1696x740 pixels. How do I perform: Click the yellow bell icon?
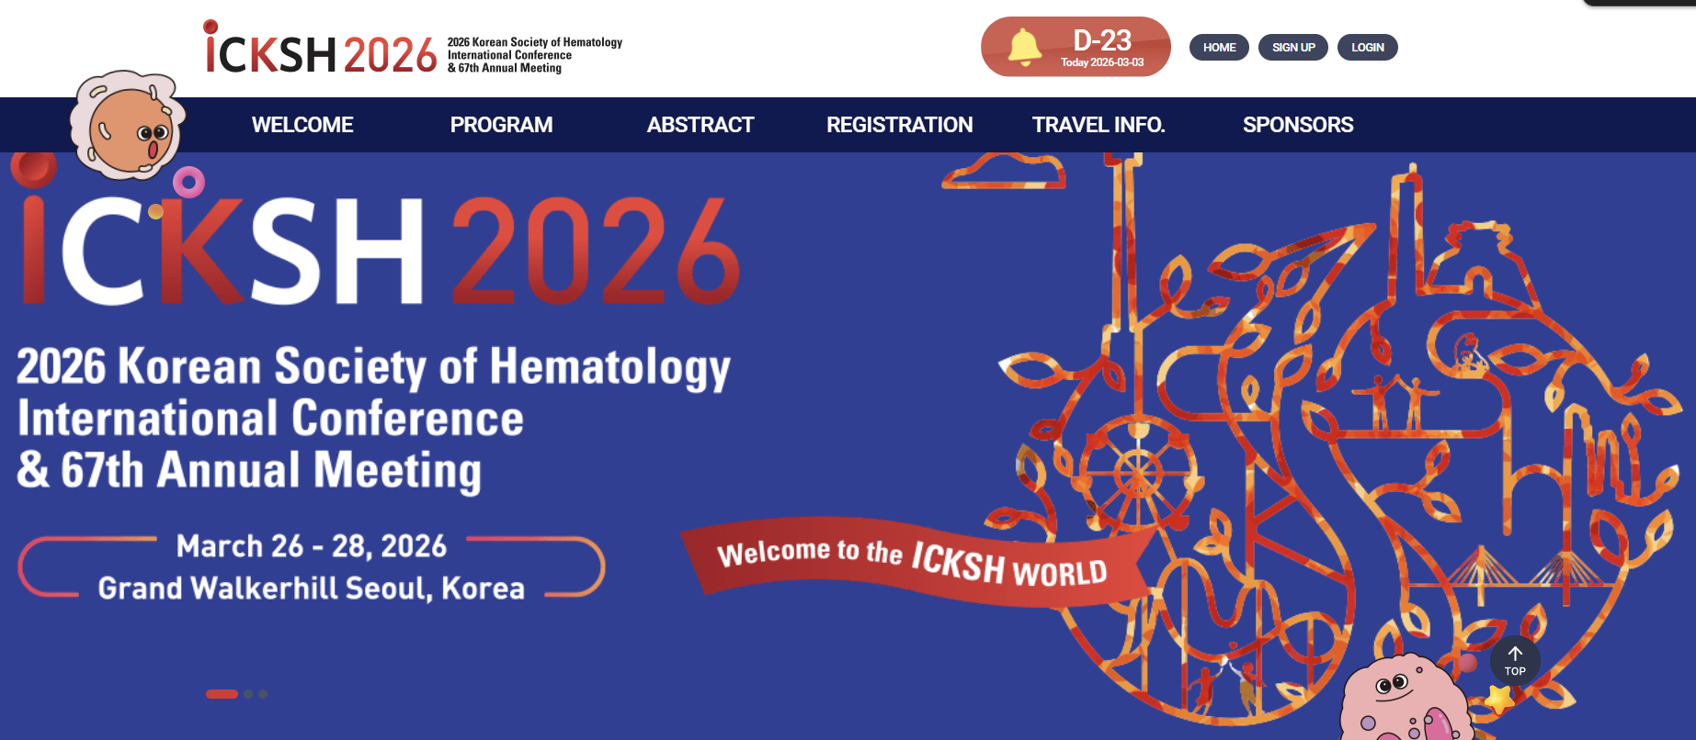point(1024,47)
